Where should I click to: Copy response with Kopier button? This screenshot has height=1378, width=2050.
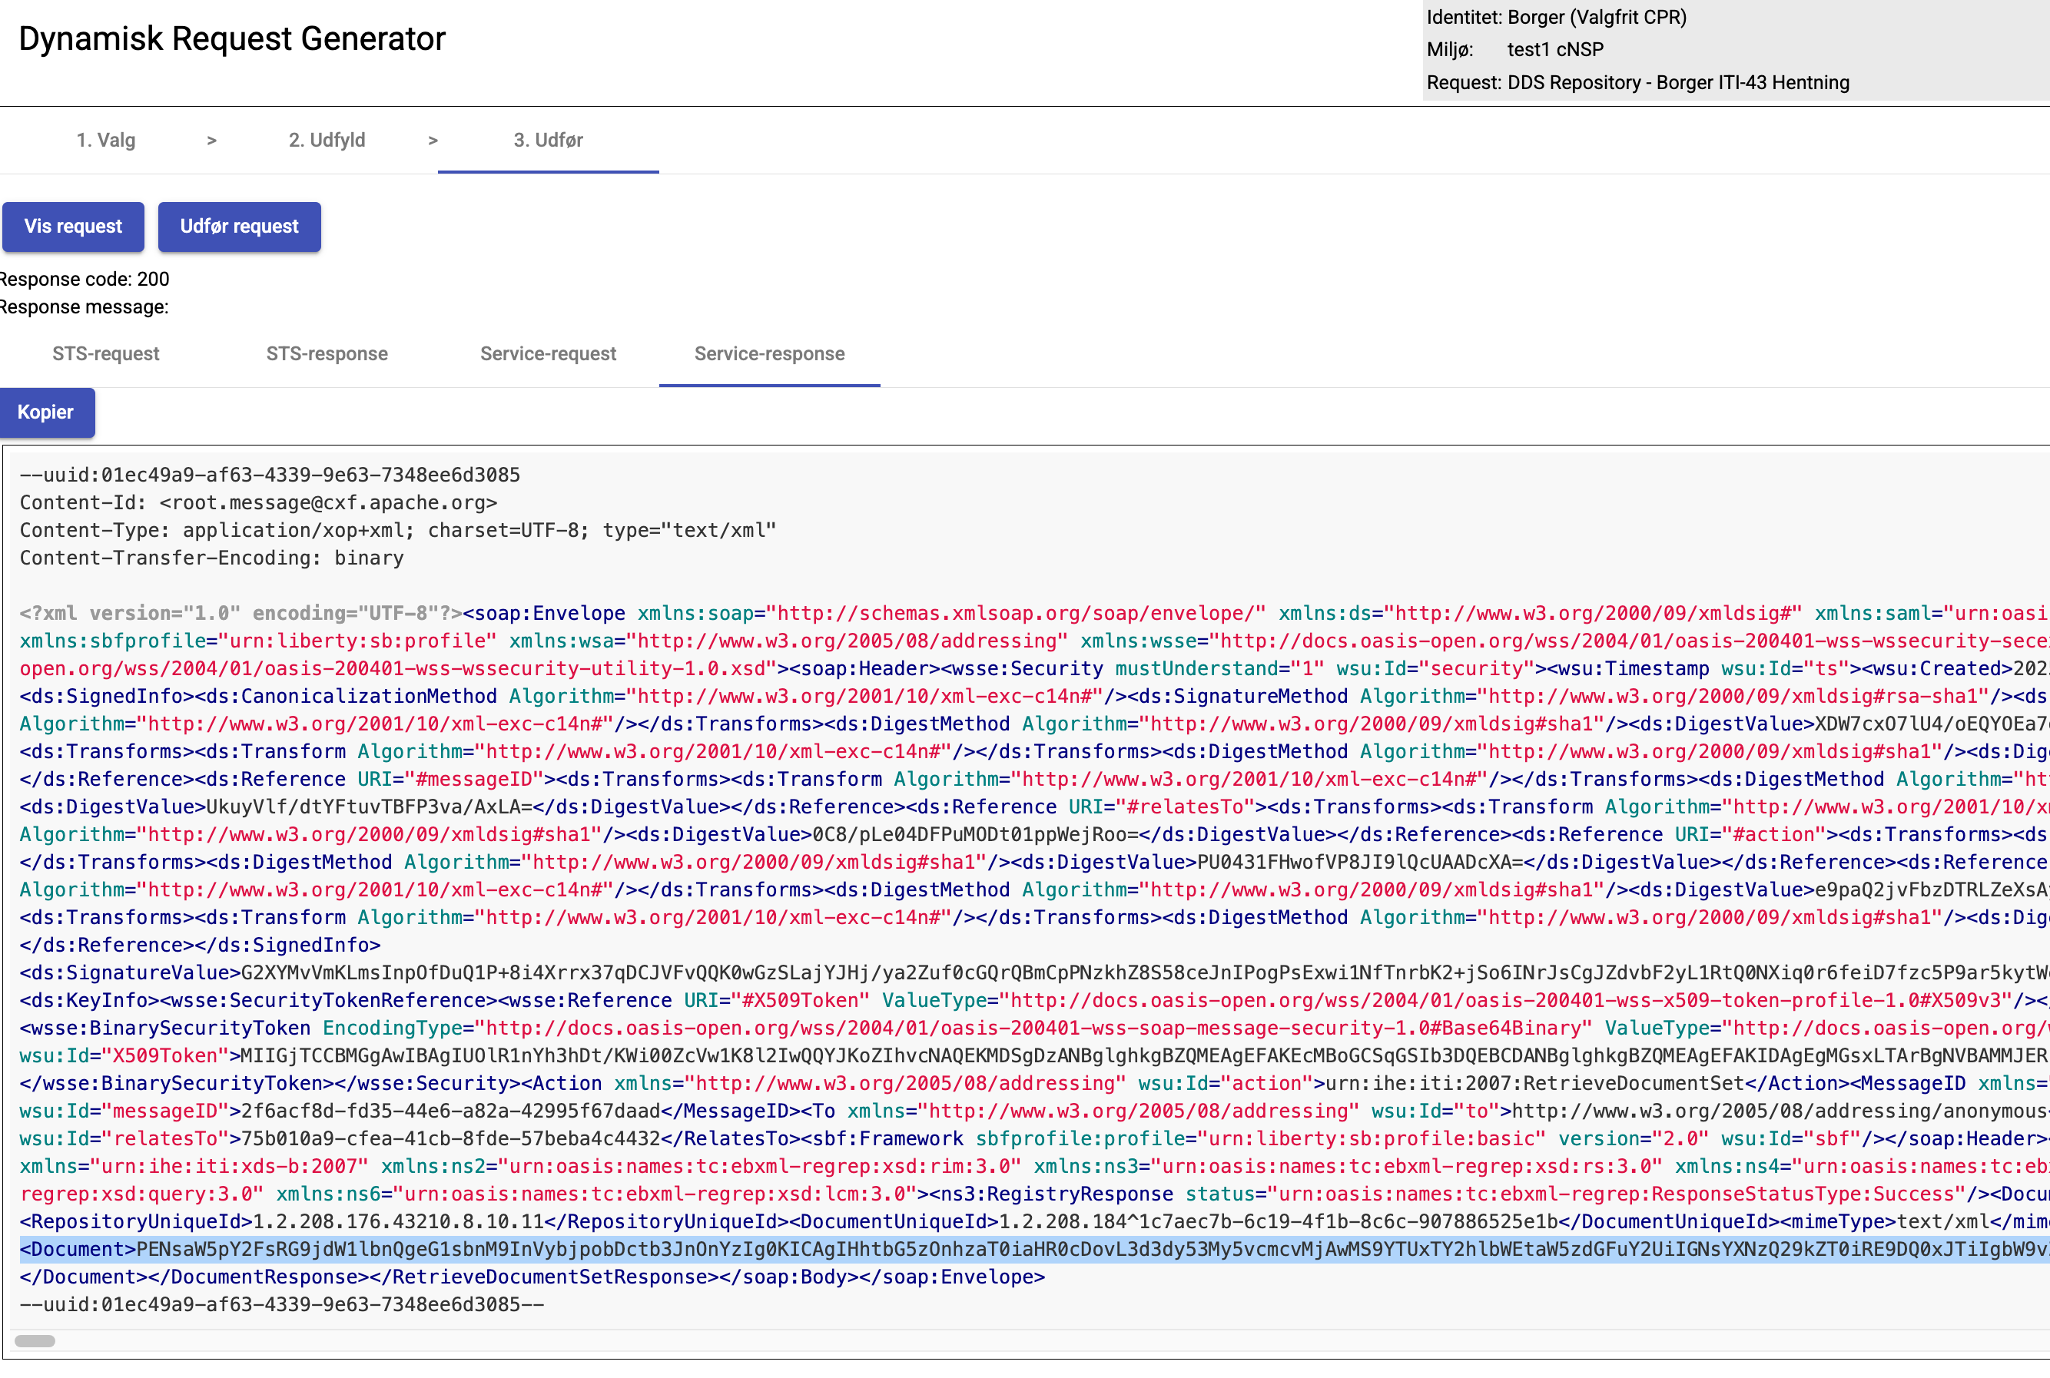[x=45, y=412]
